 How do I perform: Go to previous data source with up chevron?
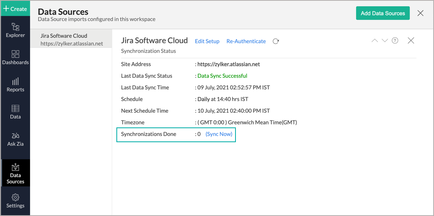[x=374, y=41]
